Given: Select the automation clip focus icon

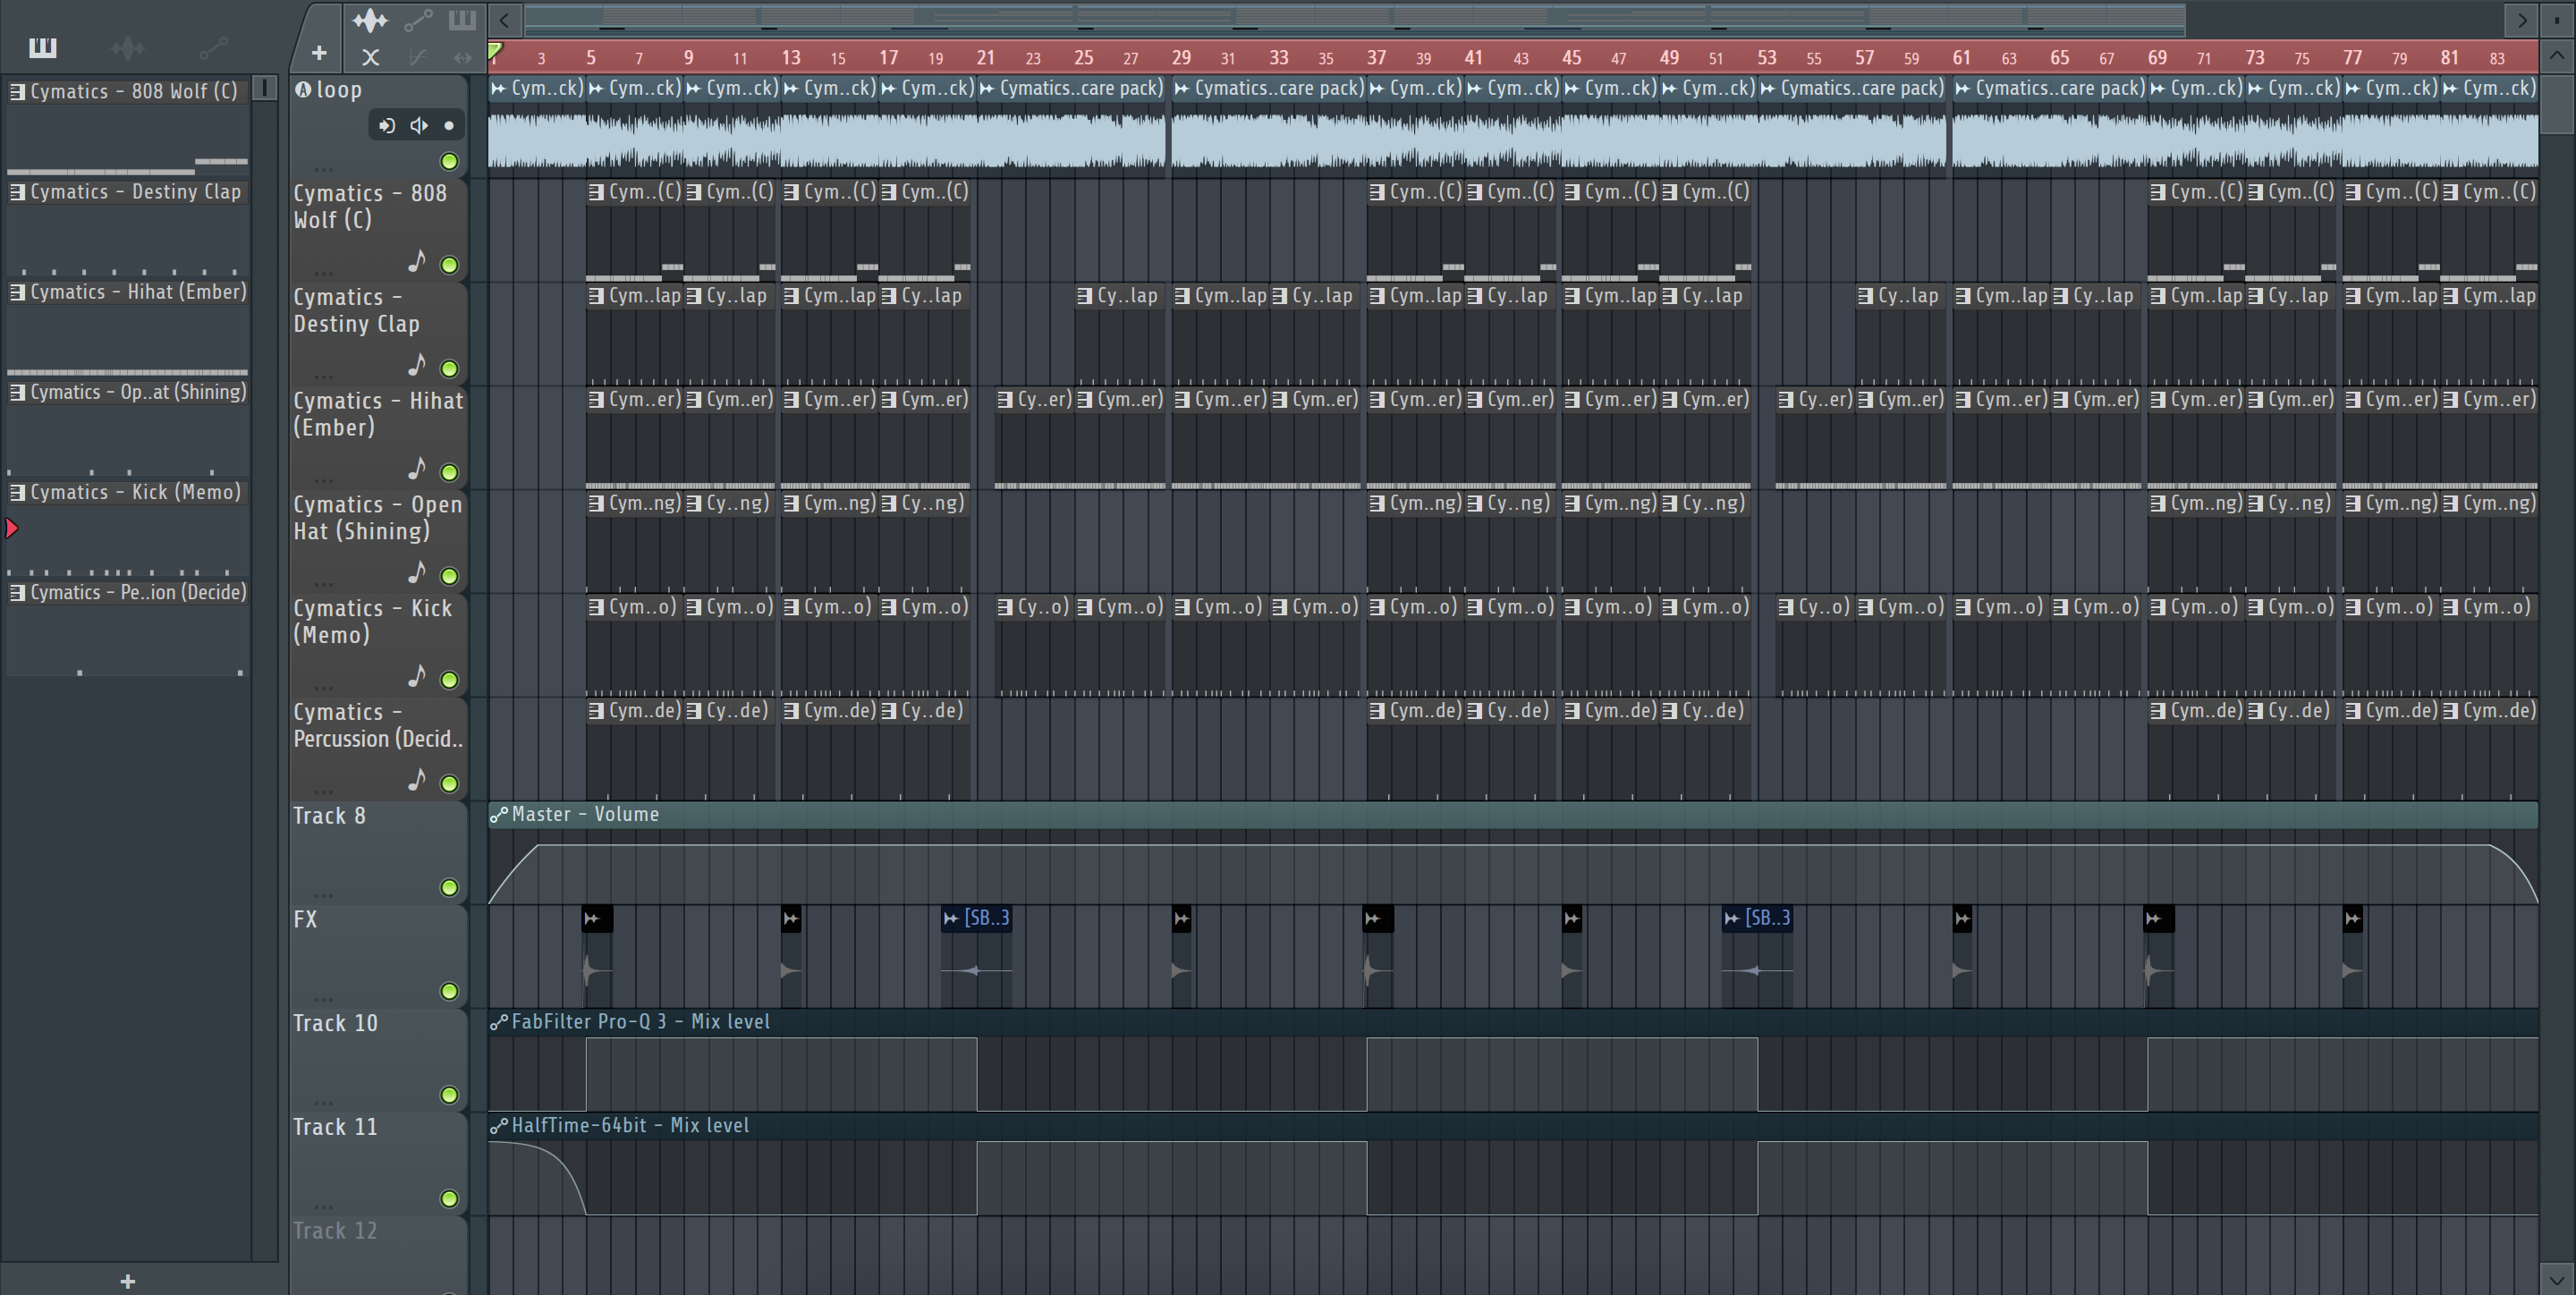Looking at the screenshot, I should [417, 19].
